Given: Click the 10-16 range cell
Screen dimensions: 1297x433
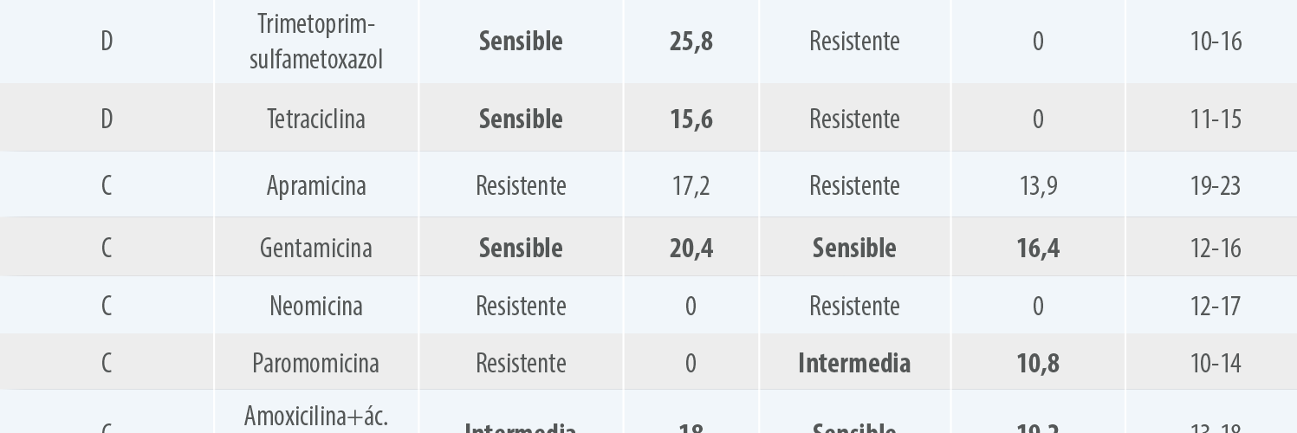Looking at the screenshot, I should pyautogui.click(x=1216, y=41).
